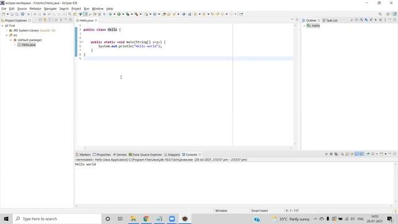The height and width of the screenshot is (224, 398).
Task: Click line 6 System.out.println code
Action: tap(130, 46)
